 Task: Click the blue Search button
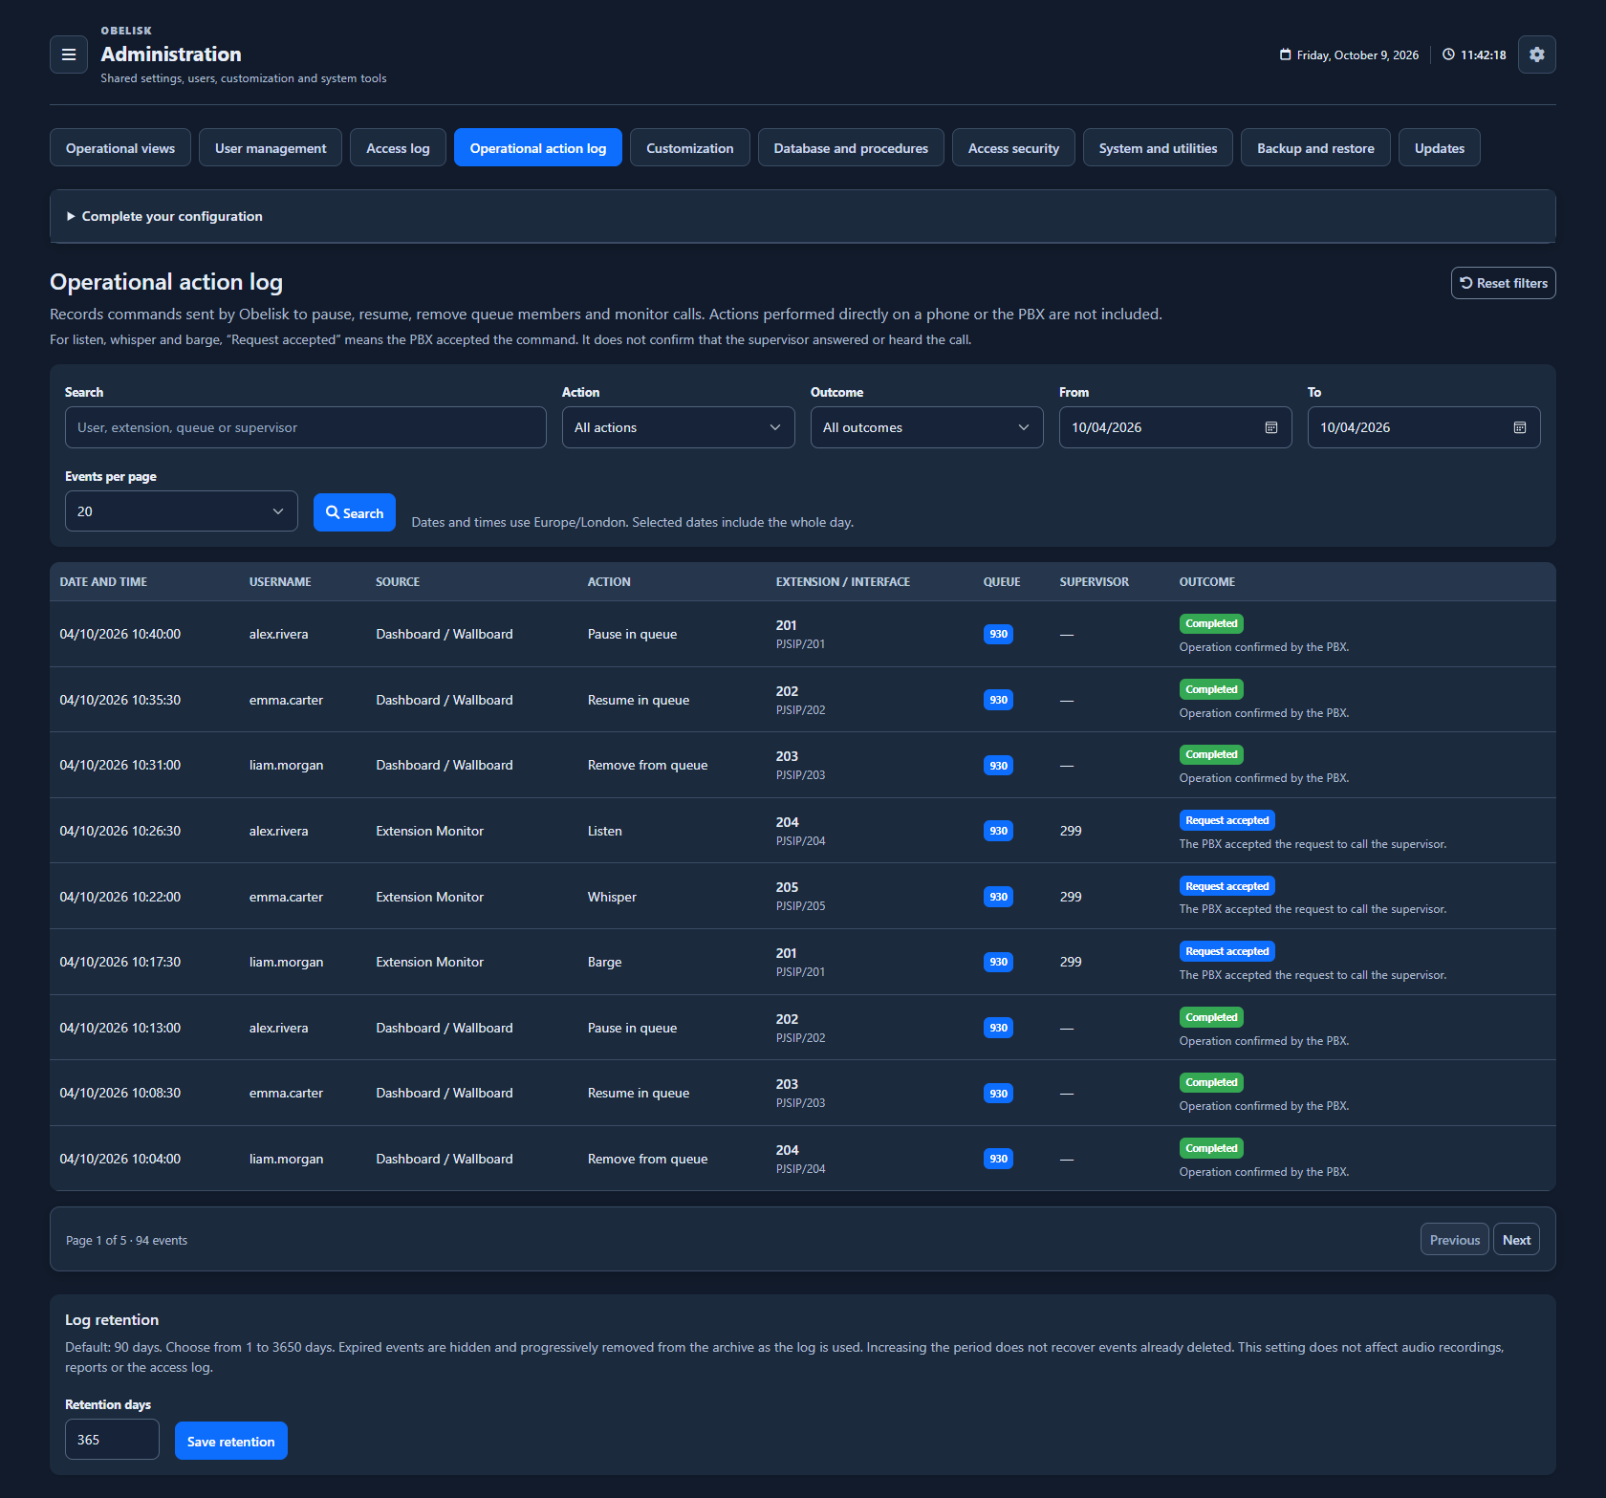[354, 512]
